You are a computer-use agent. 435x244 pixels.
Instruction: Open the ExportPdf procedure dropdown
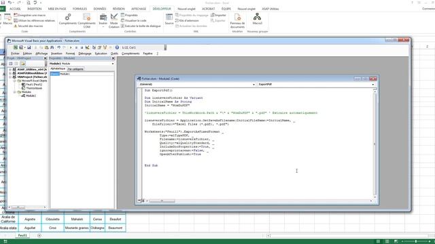coord(373,84)
